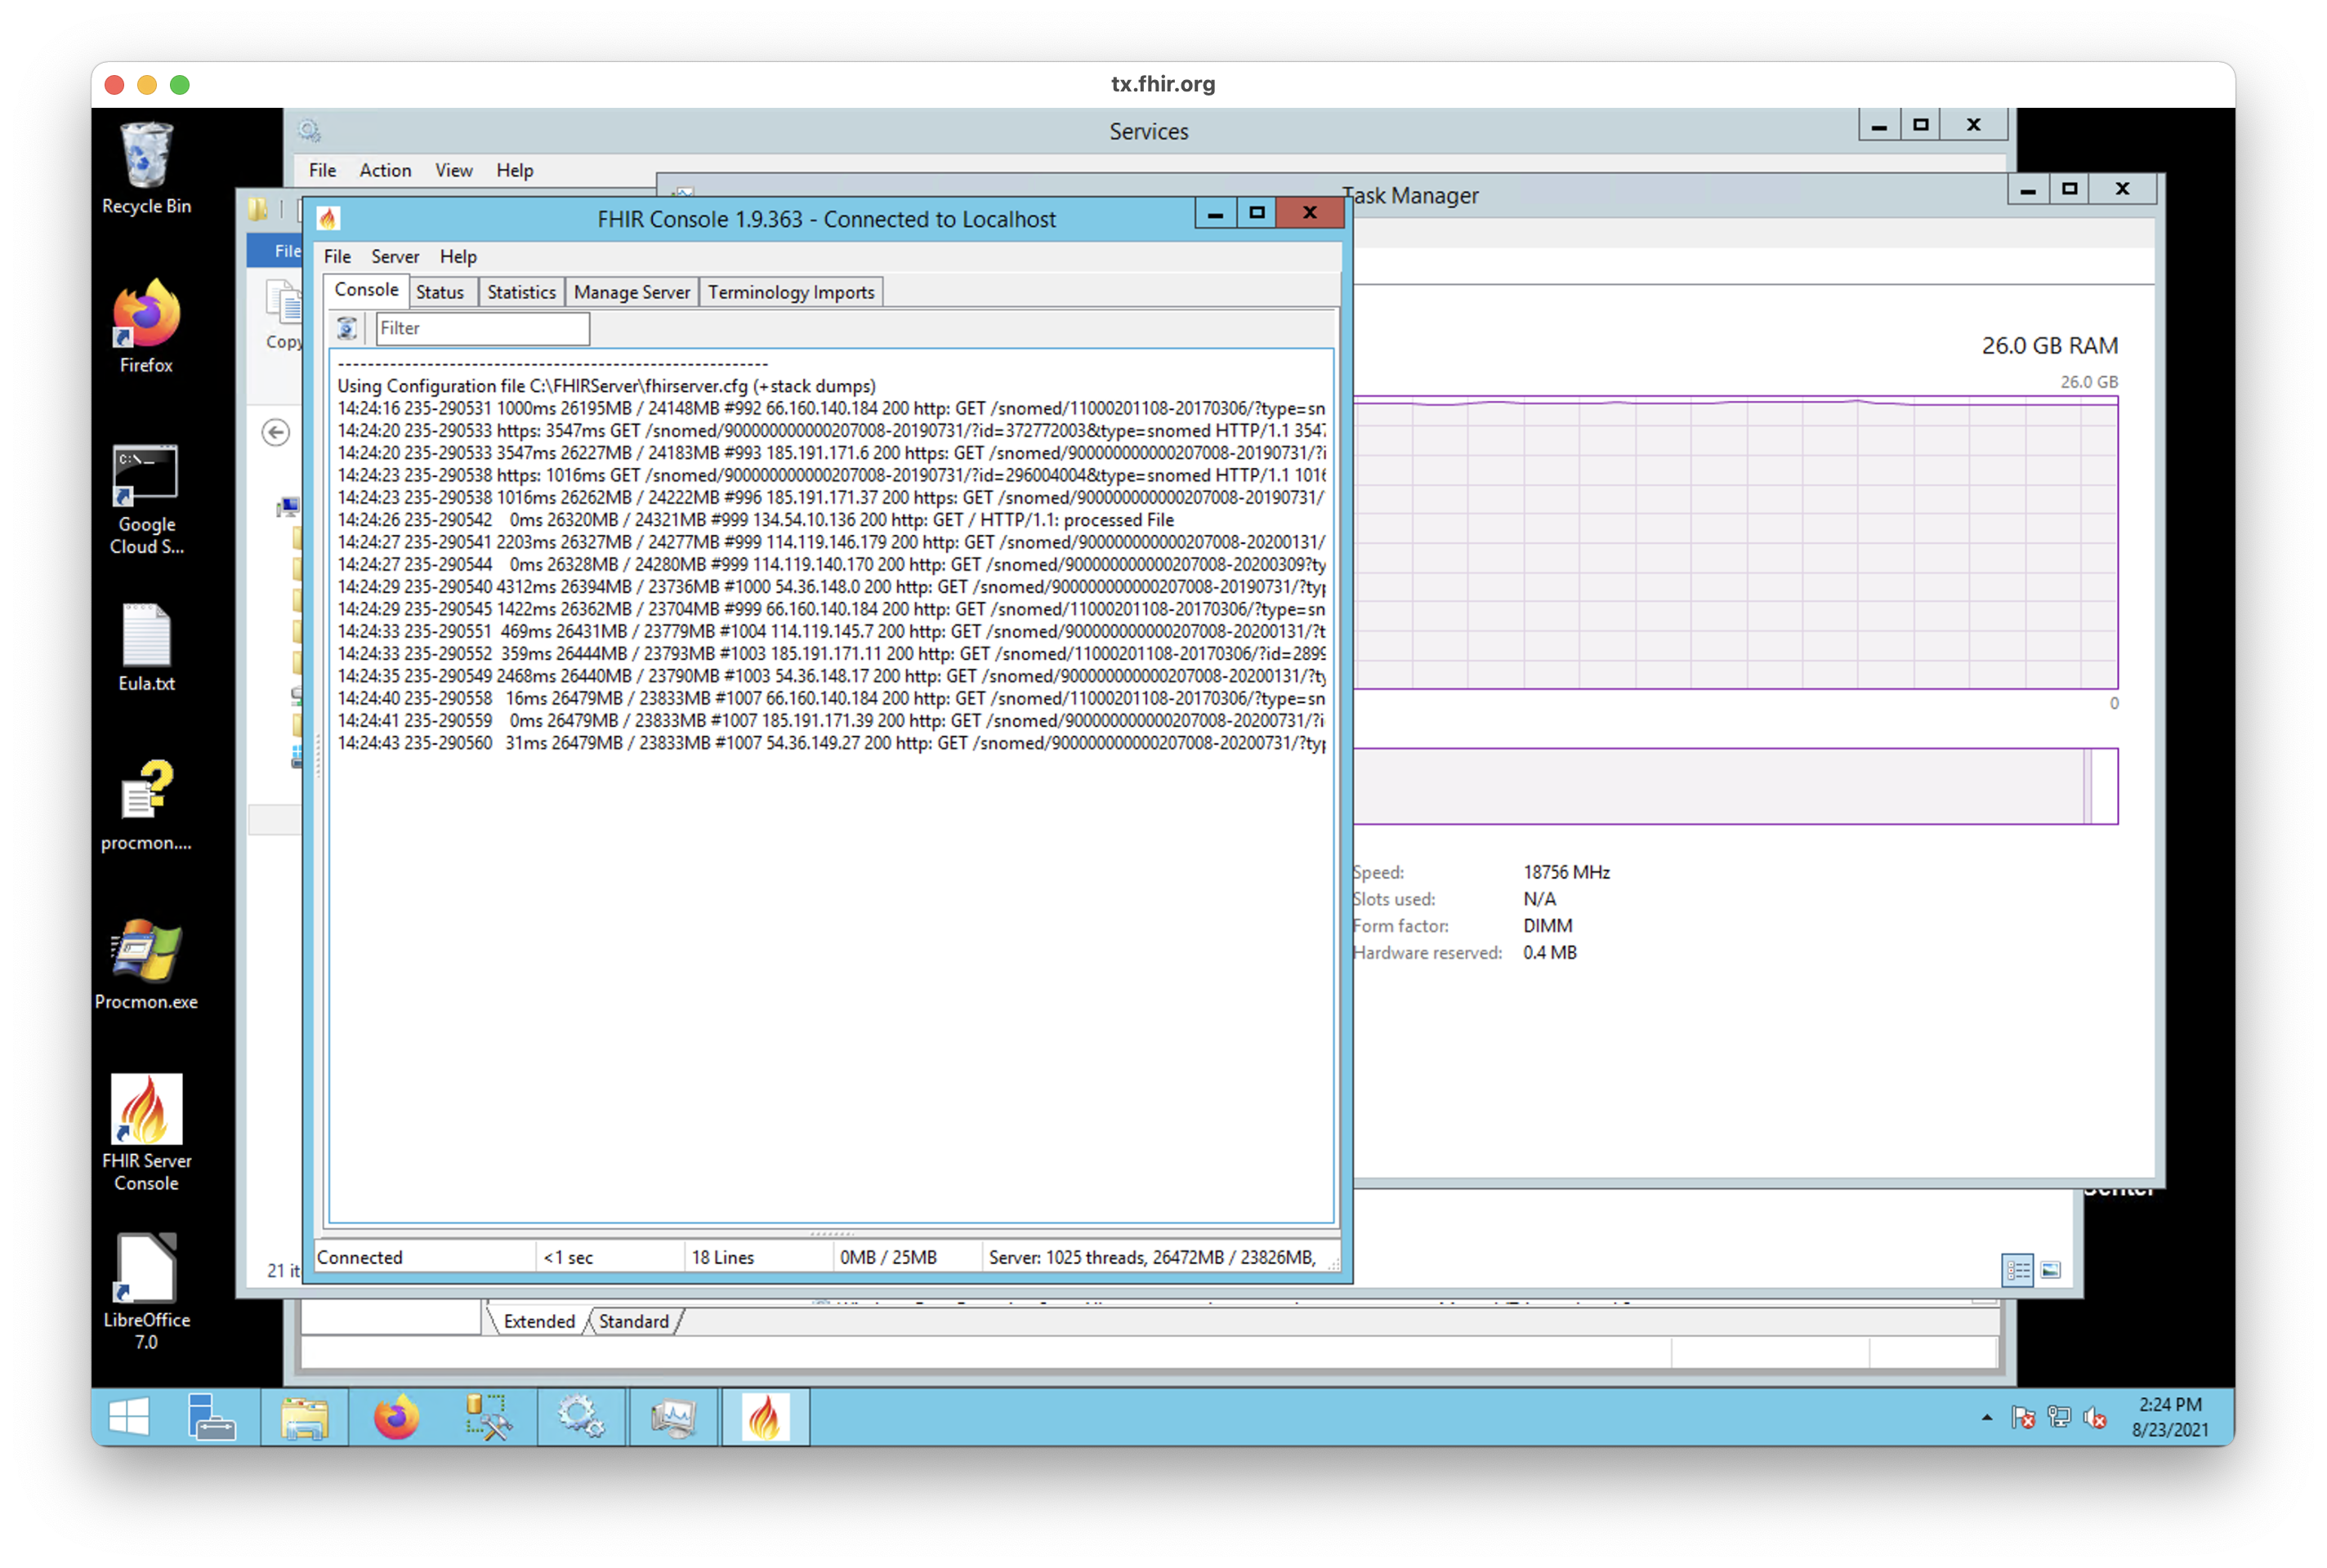Image resolution: width=2327 pixels, height=1568 pixels.
Task: Open the Recycle Bin desktop icon
Action: (x=146, y=167)
